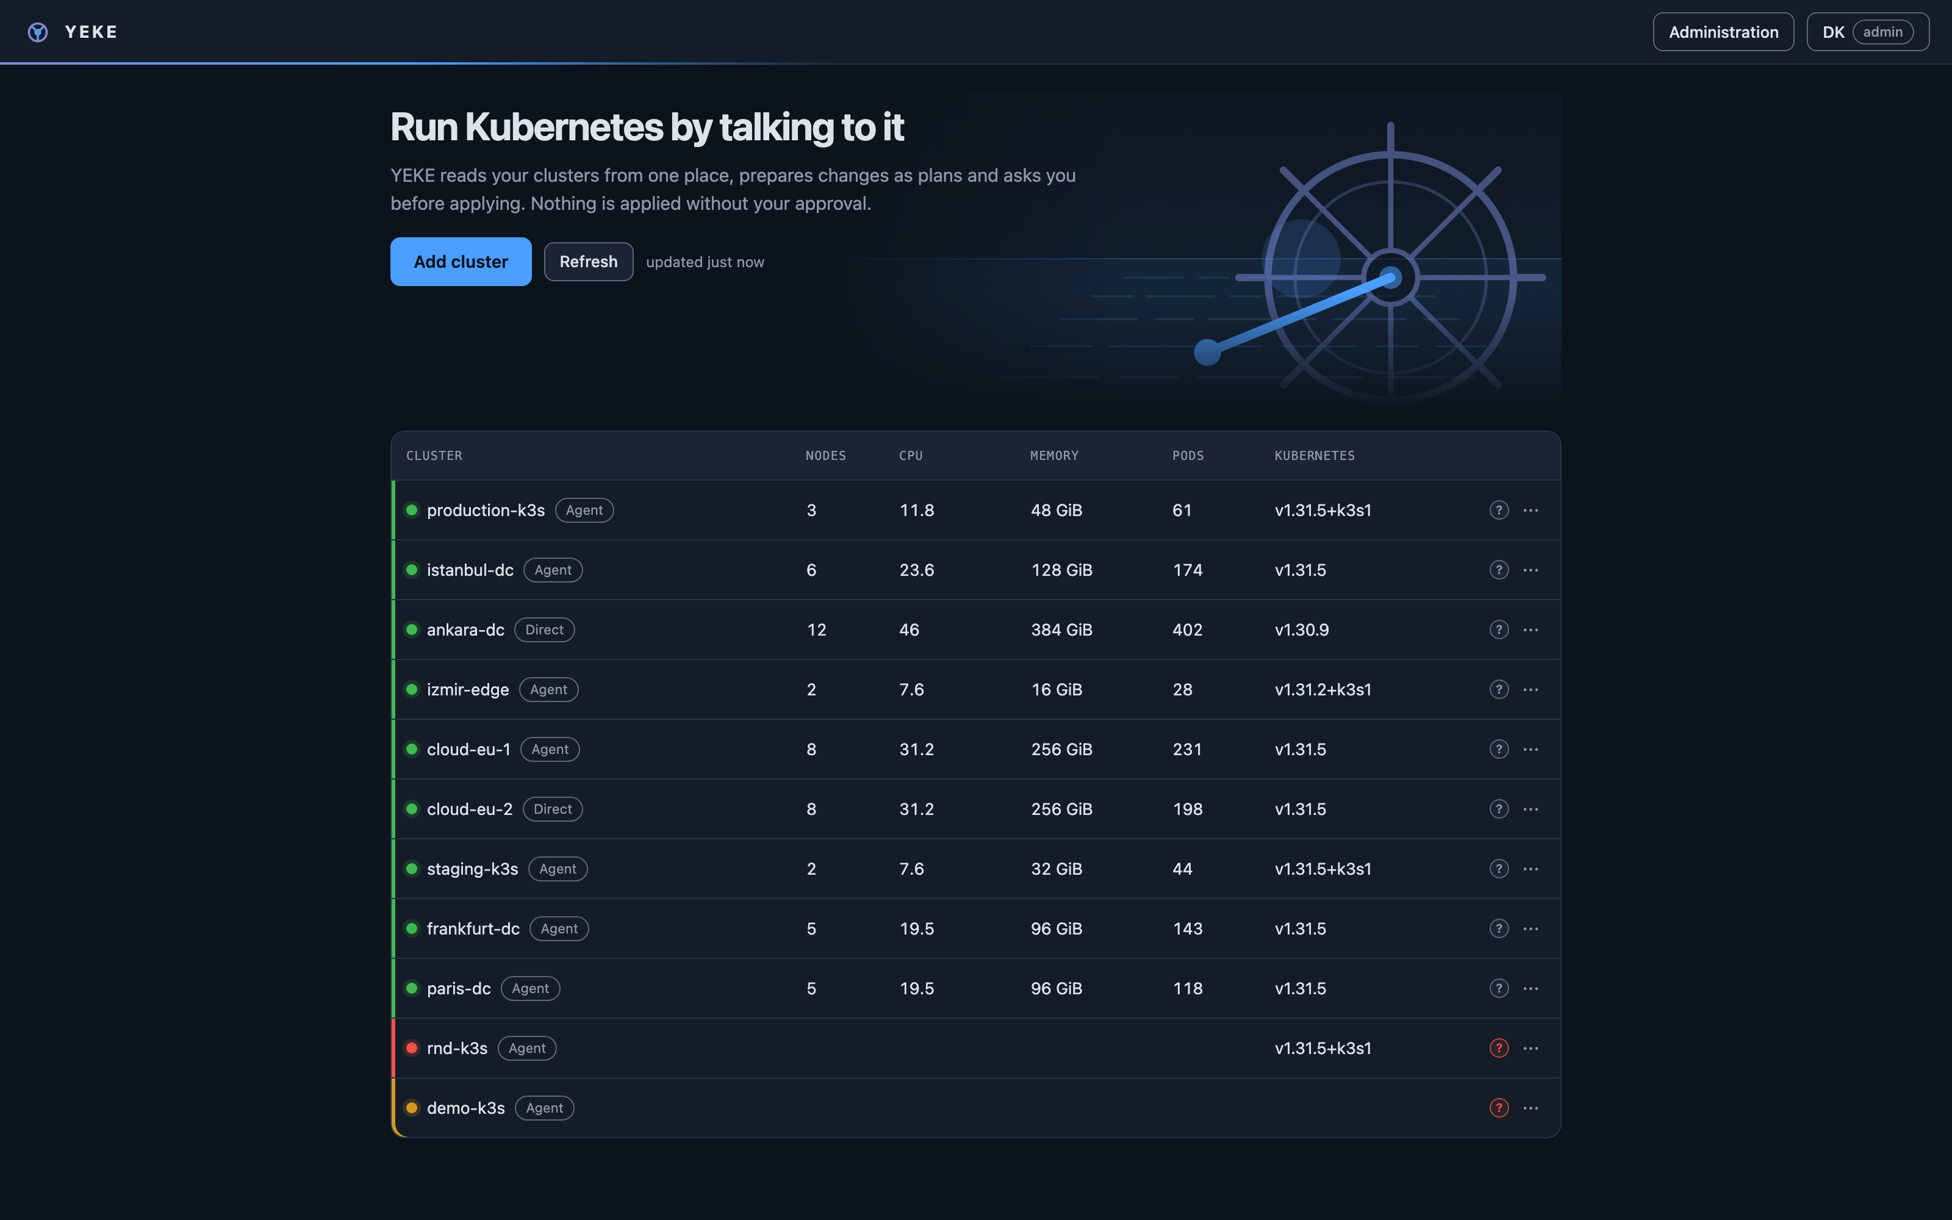Open the istanbul-dc cluster
1952x1220 pixels.
click(470, 570)
